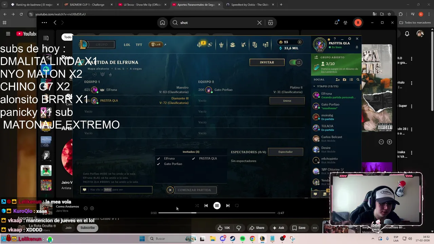434x244 pixels.
Task: Click home icon in the Spotify overlay bar
Action: [162, 23]
